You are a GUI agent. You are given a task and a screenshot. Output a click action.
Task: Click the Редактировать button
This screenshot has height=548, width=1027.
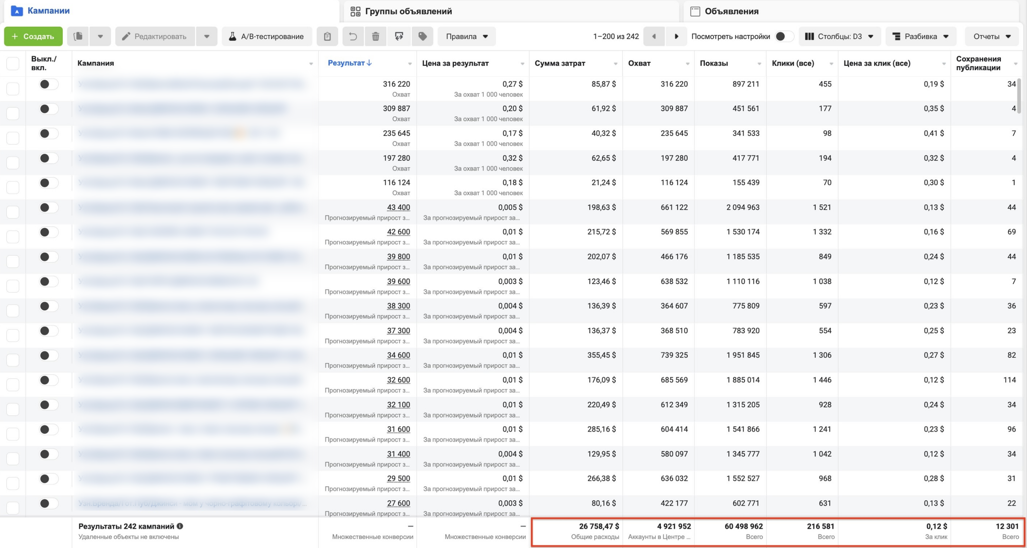(x=155, y=36)
